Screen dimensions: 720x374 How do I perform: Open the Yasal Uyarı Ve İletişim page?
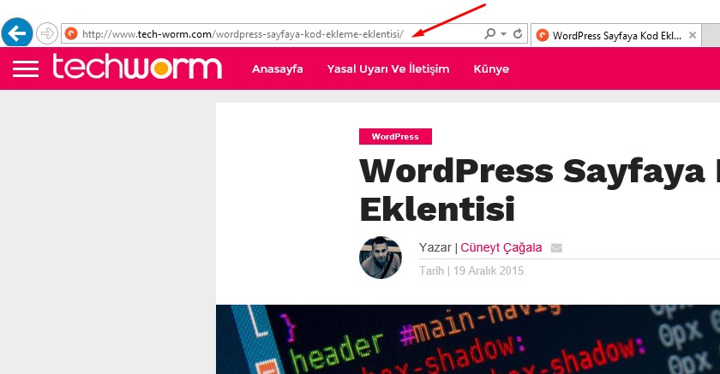point(388,69)
